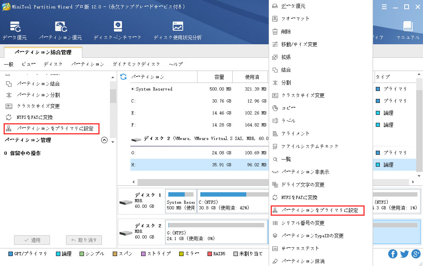Open the ディスク menu in menu bar
This screenshot has height=266, width=423.
53,64
